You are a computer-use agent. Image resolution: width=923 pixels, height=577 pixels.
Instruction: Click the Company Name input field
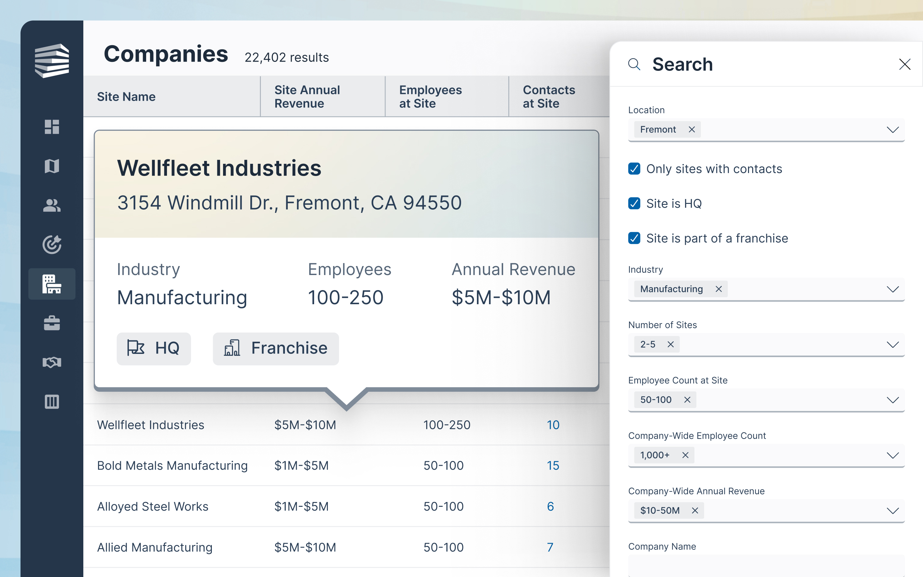point(766,566)
